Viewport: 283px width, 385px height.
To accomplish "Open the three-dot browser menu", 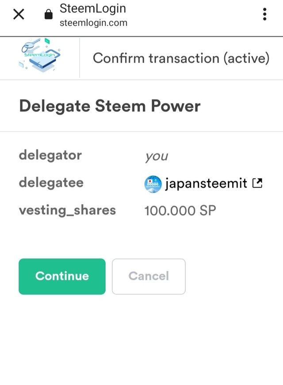I will (x=264, y=15).
